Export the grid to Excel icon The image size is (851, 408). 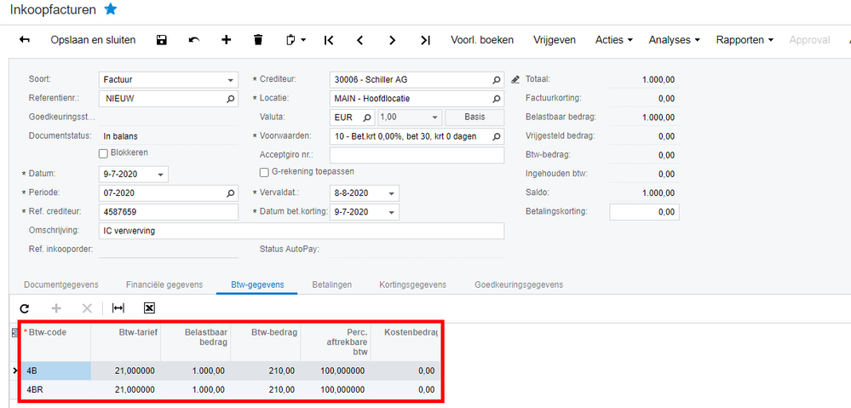point(149,308)
